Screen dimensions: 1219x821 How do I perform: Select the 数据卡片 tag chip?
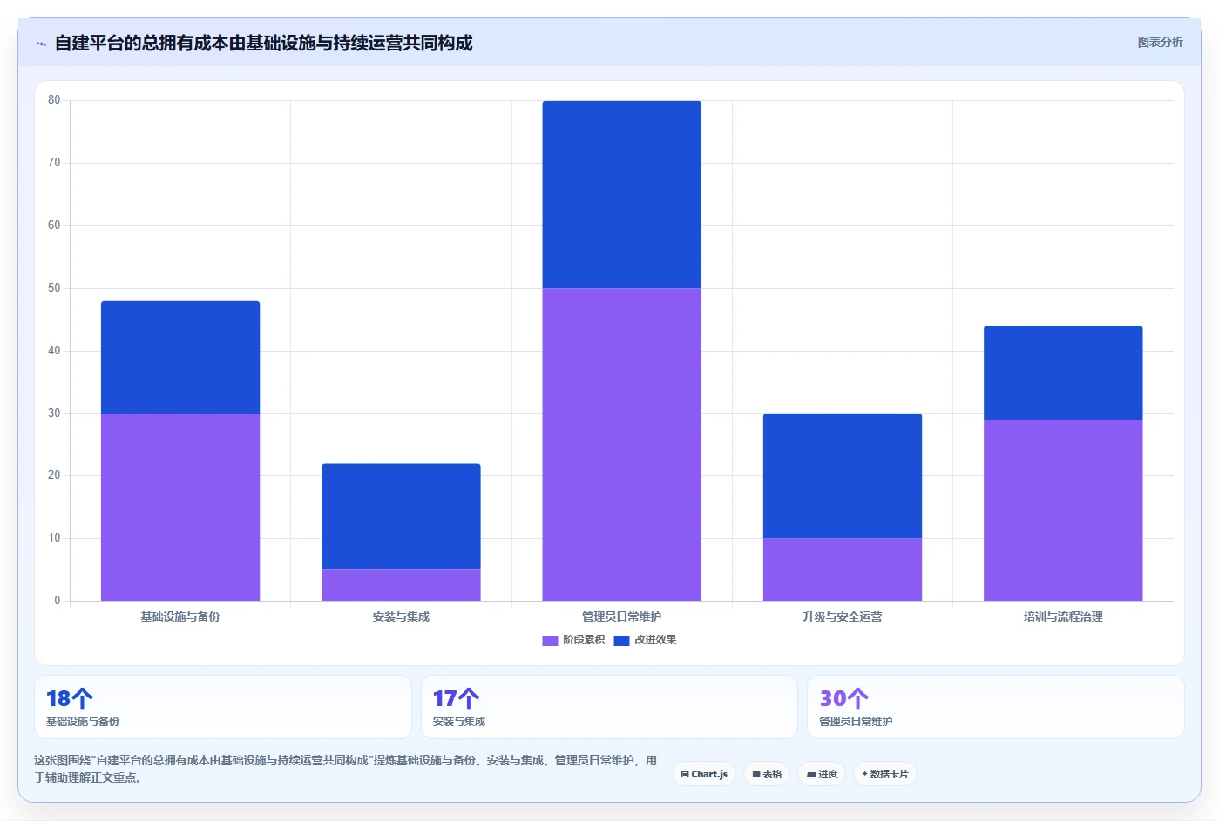885,774
